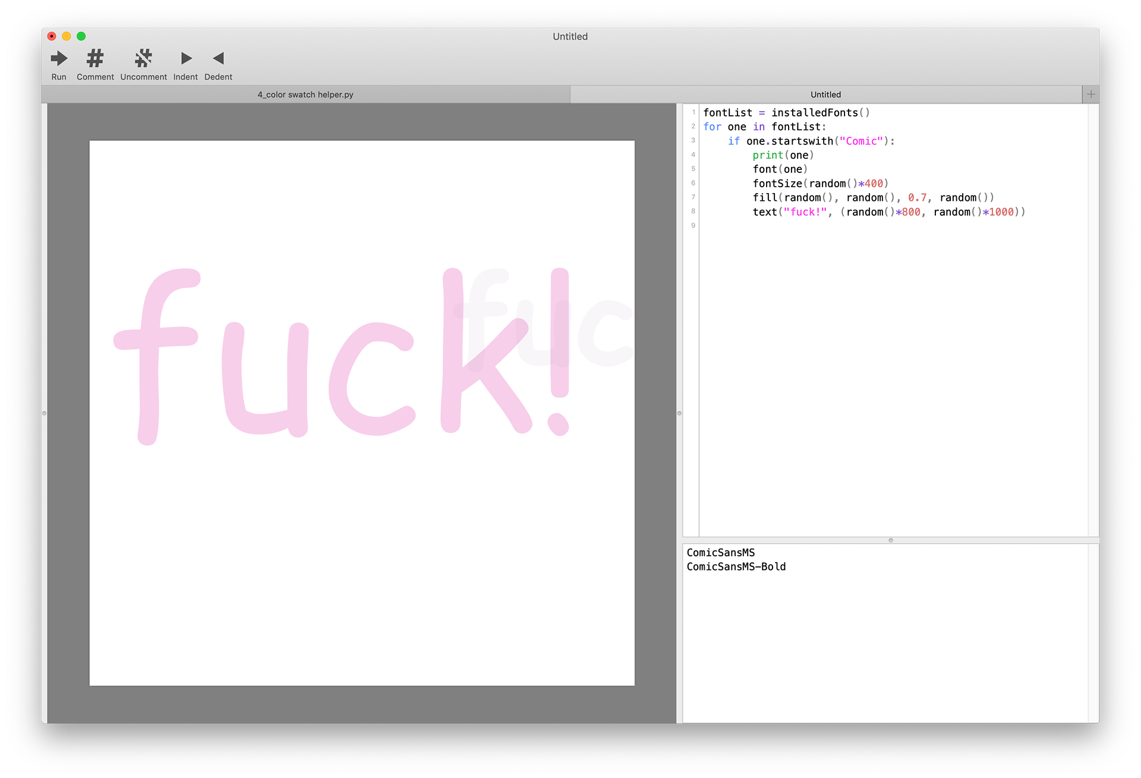Click the fill(random()...) code line
Viewport: 1141px width, 778px height.
(x=873, y=198)
